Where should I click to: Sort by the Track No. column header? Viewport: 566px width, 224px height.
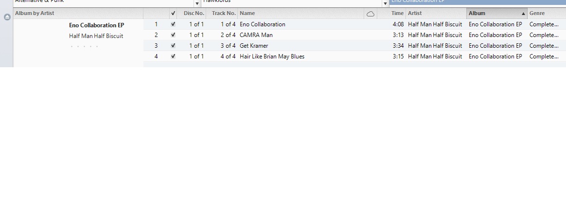click(222, 13)
